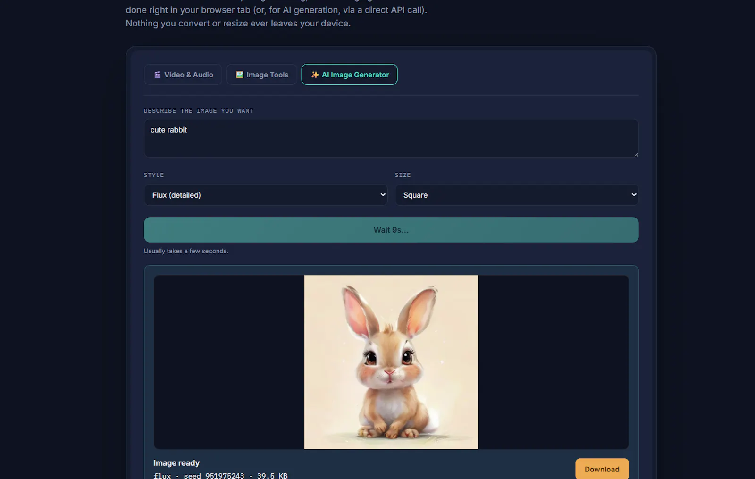The width and height of the screenshot is (755, 479).
Task: Click the 'Image ready' status text
Action: click(x=176, y=463)
